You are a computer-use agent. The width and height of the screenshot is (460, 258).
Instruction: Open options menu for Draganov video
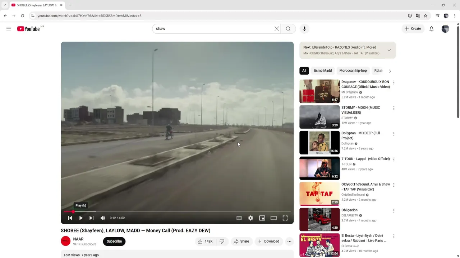394,82
